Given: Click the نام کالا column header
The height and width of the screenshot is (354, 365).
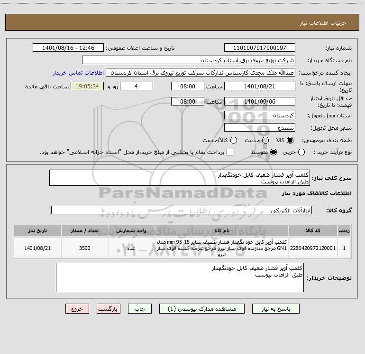Looking at the screenshot, I should (222, 230).
